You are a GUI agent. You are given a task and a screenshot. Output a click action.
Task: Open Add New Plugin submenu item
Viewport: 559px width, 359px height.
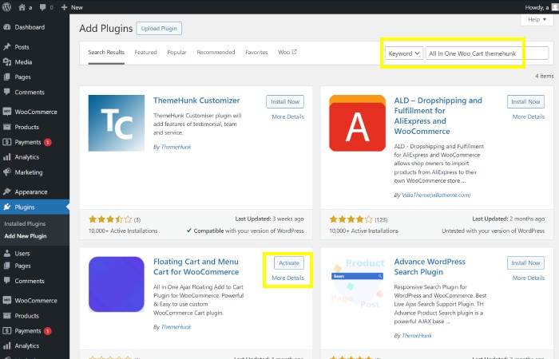point(26,236)
